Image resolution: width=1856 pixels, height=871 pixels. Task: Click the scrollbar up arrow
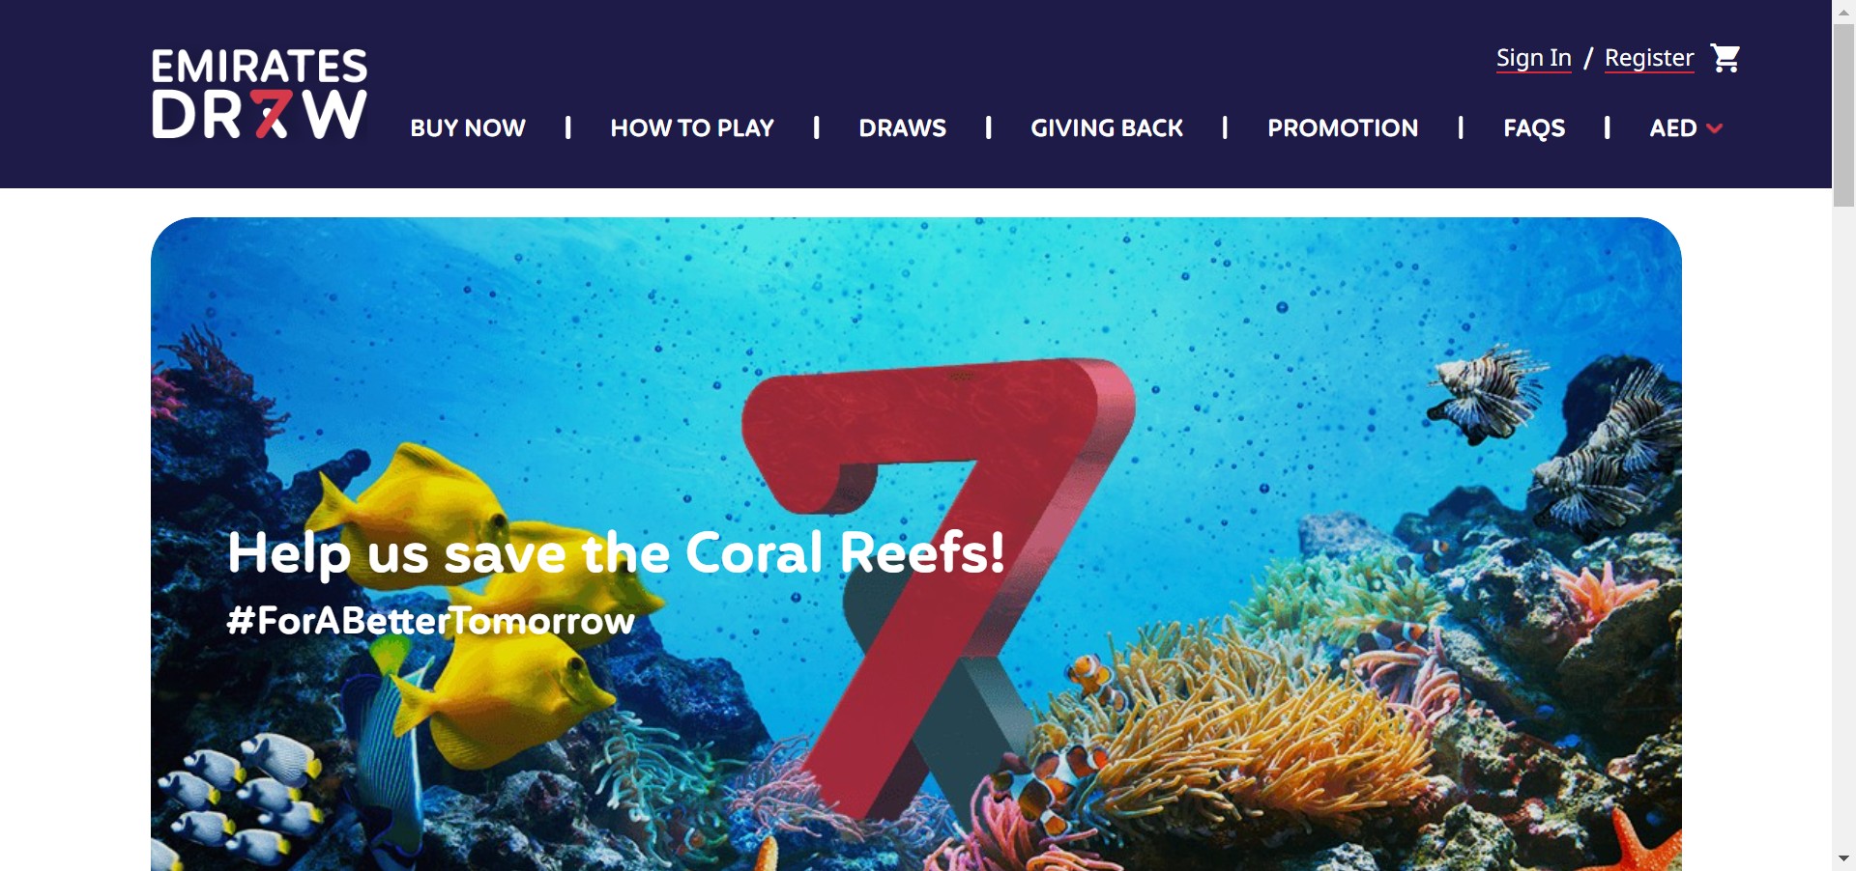[1843, 11]
